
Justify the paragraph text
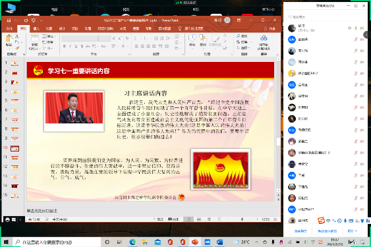point(154,46)
